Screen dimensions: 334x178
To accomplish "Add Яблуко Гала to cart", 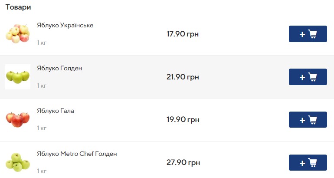I will 308,119.
